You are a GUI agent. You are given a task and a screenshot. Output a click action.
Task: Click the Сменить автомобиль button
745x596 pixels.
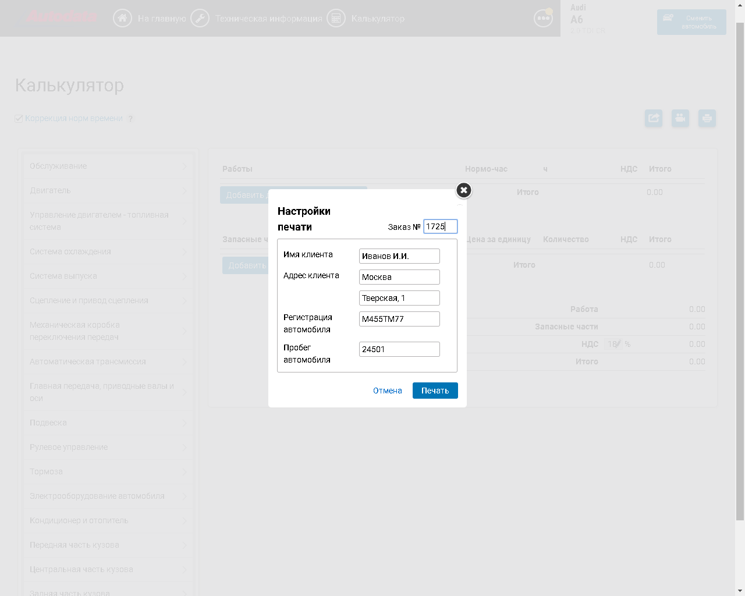pyautogui.click(x=691, y=22)
